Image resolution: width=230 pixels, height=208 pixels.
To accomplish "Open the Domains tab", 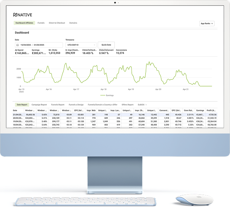I will click(x=73, y=23).
